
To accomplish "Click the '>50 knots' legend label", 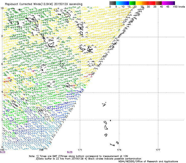I will [179, 7].
